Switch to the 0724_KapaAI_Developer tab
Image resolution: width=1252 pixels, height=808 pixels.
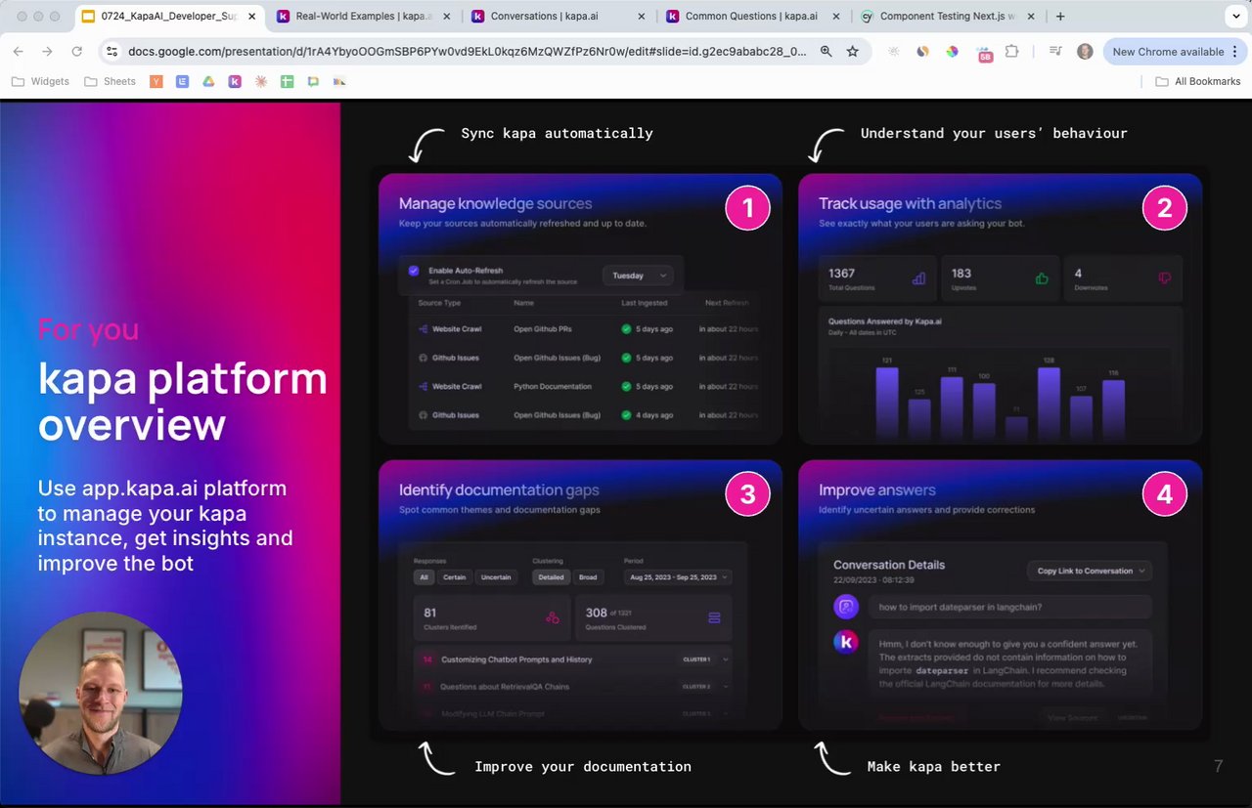click(x=168, y=17)
